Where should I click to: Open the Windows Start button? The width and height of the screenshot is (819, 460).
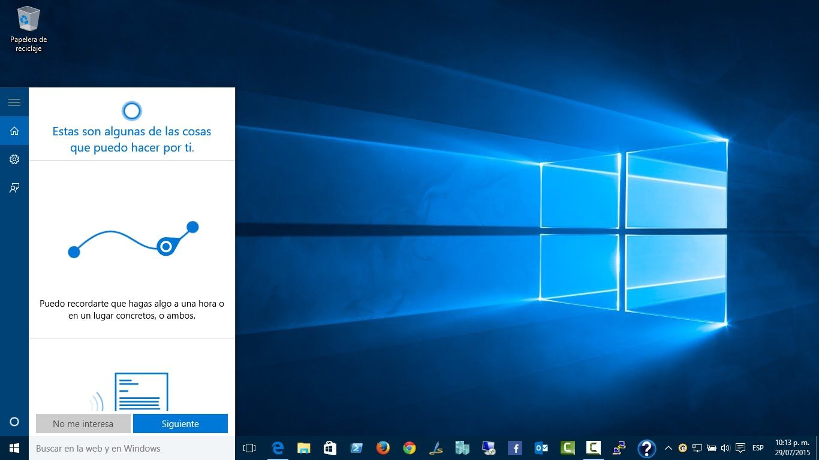click(14, 448)
